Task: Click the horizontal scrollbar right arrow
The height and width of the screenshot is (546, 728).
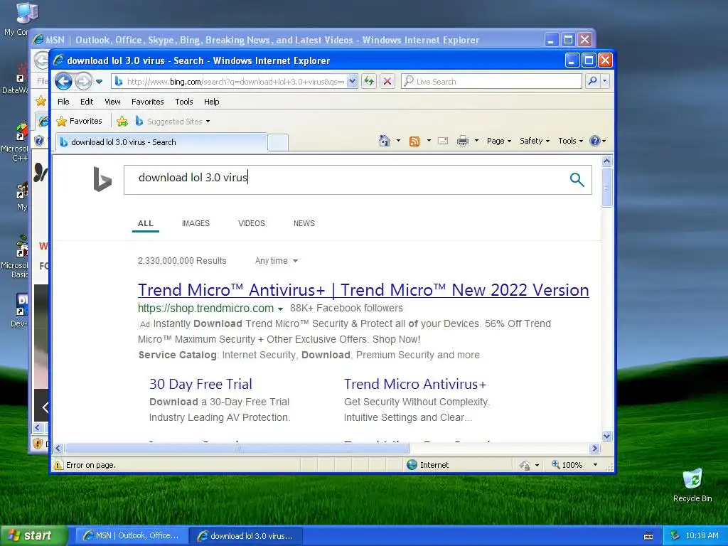Action: [x=595, y=449]
